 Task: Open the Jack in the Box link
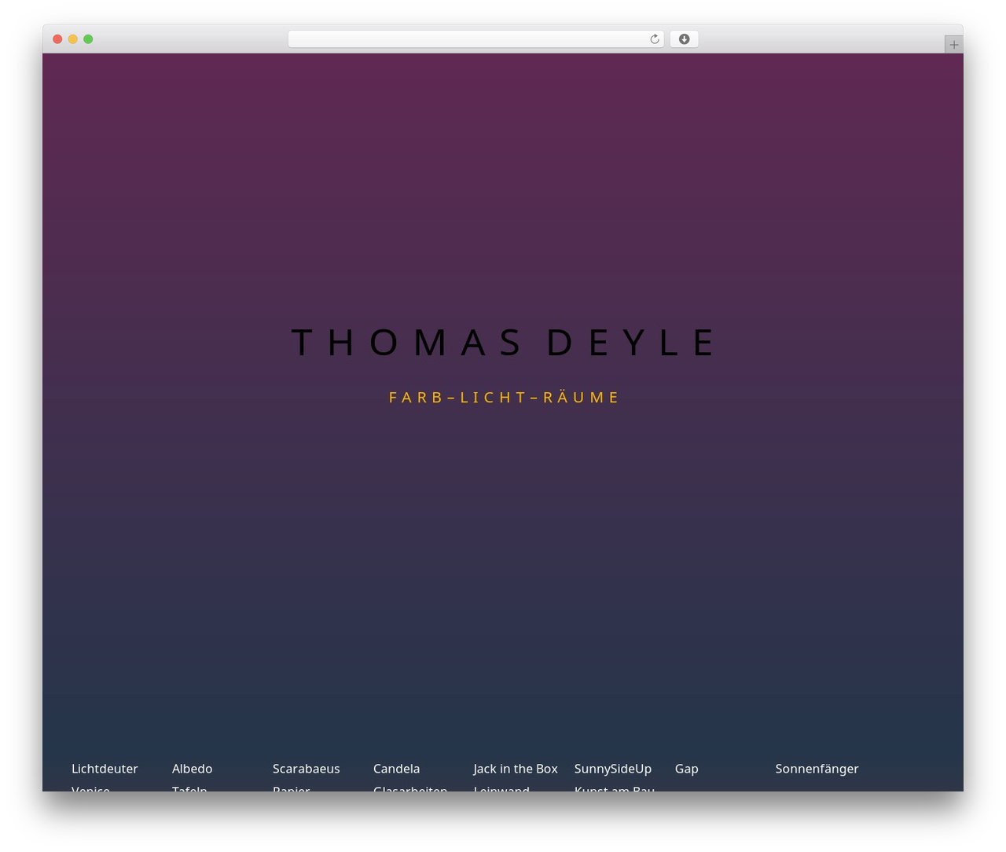516,769
